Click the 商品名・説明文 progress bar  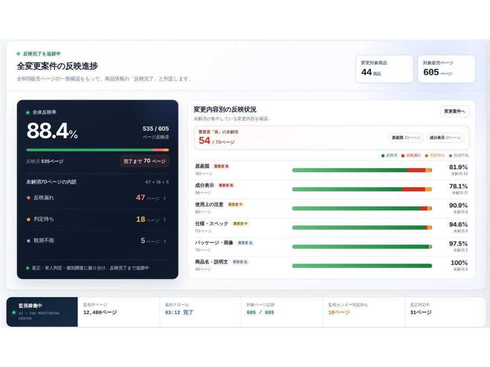click(x=362, y=266)
